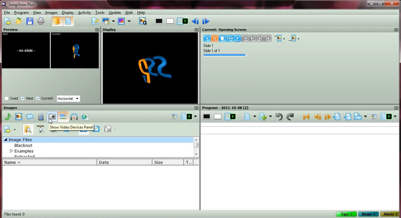Click the rewind to start button
The image size is (401, 218).
tap(230, 38)
